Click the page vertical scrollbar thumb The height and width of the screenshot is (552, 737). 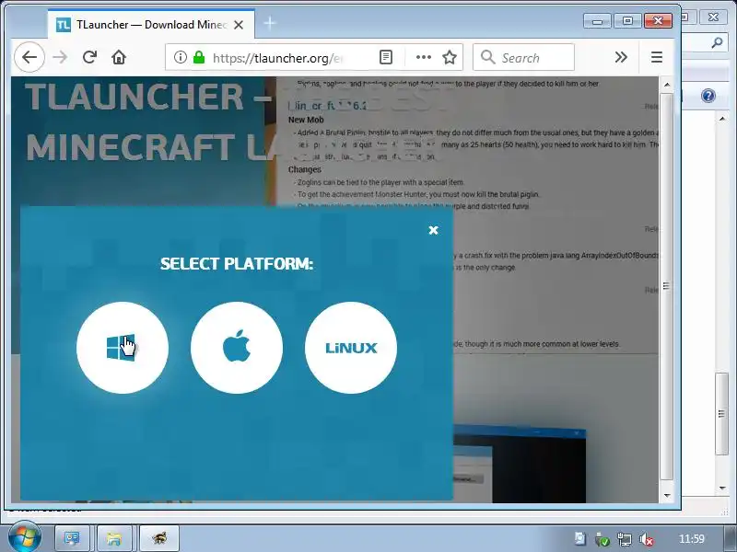[x=666, y=286]
